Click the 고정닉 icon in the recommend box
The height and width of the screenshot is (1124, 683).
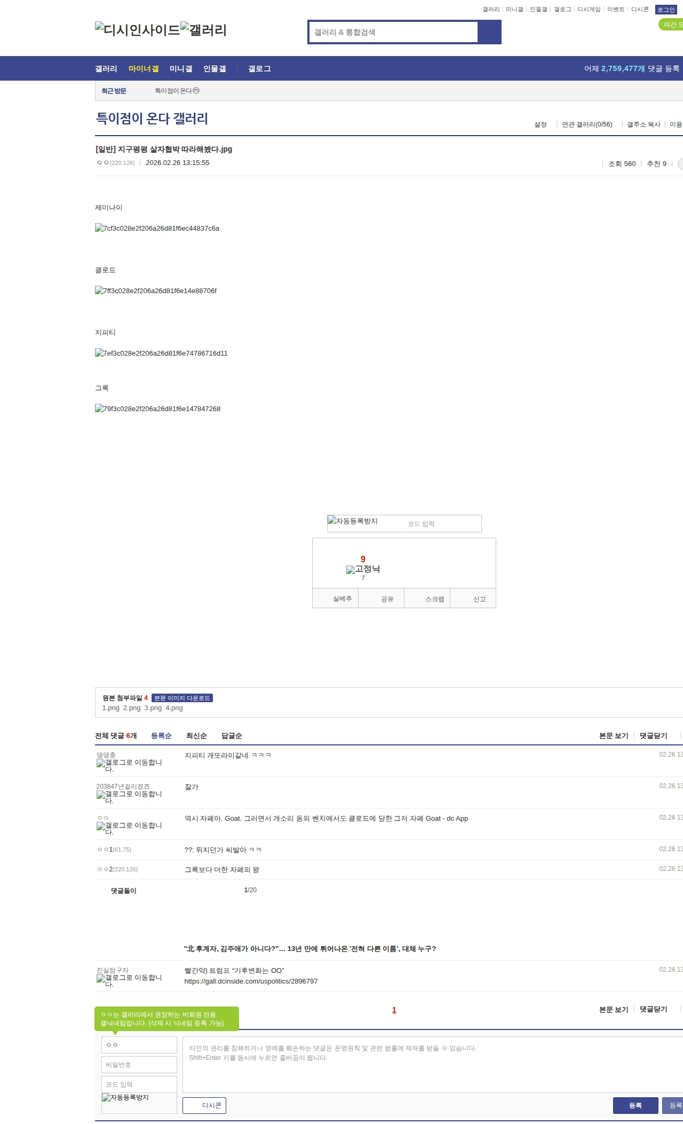click(x=363, y=569)
